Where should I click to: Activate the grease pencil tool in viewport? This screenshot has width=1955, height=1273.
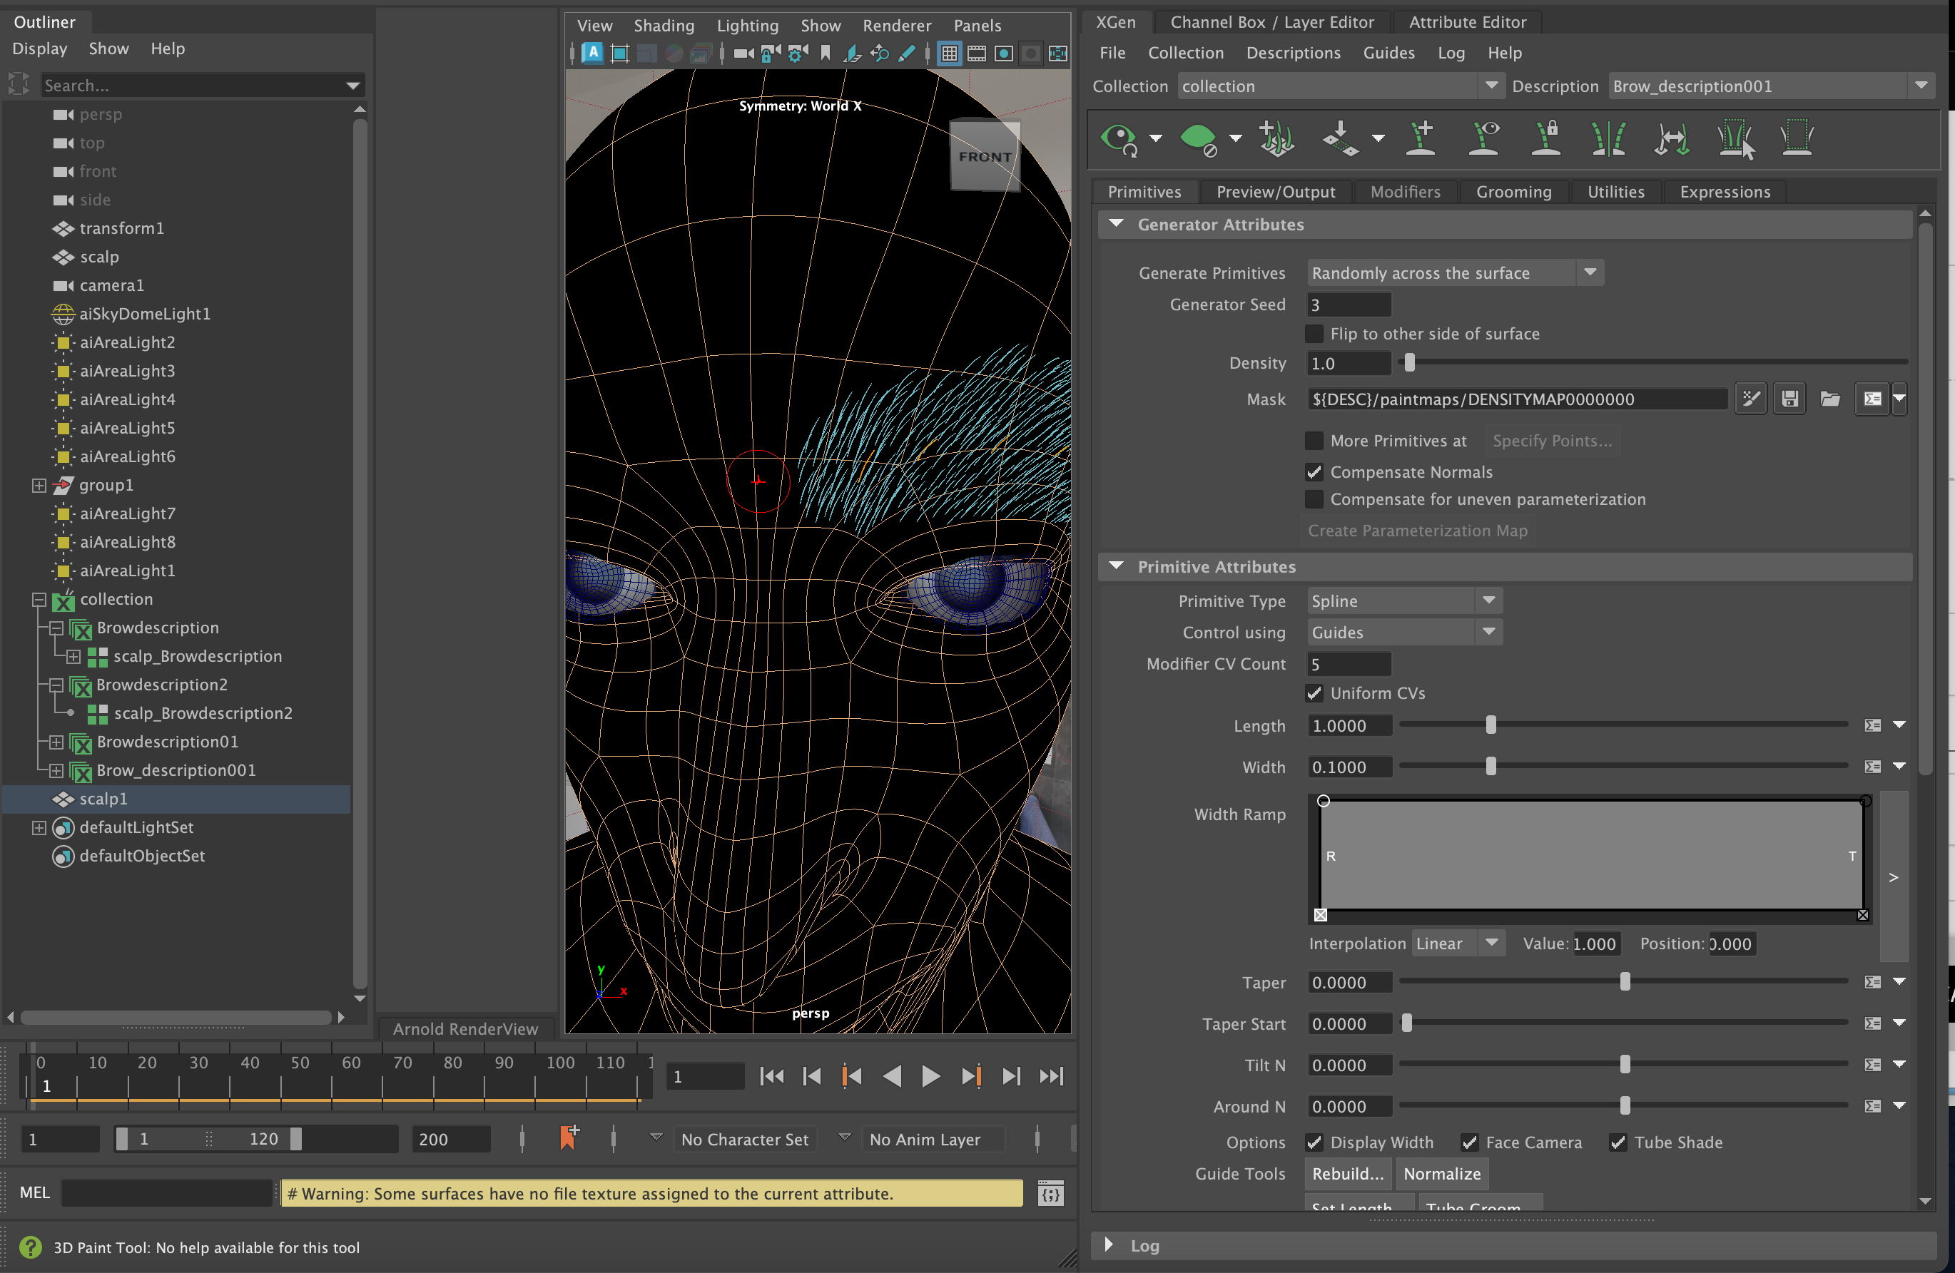coord(907,53)
